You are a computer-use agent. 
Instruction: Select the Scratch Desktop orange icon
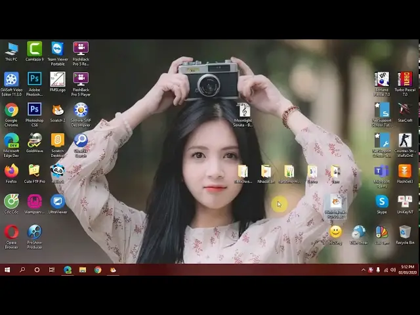click(58, 146)
